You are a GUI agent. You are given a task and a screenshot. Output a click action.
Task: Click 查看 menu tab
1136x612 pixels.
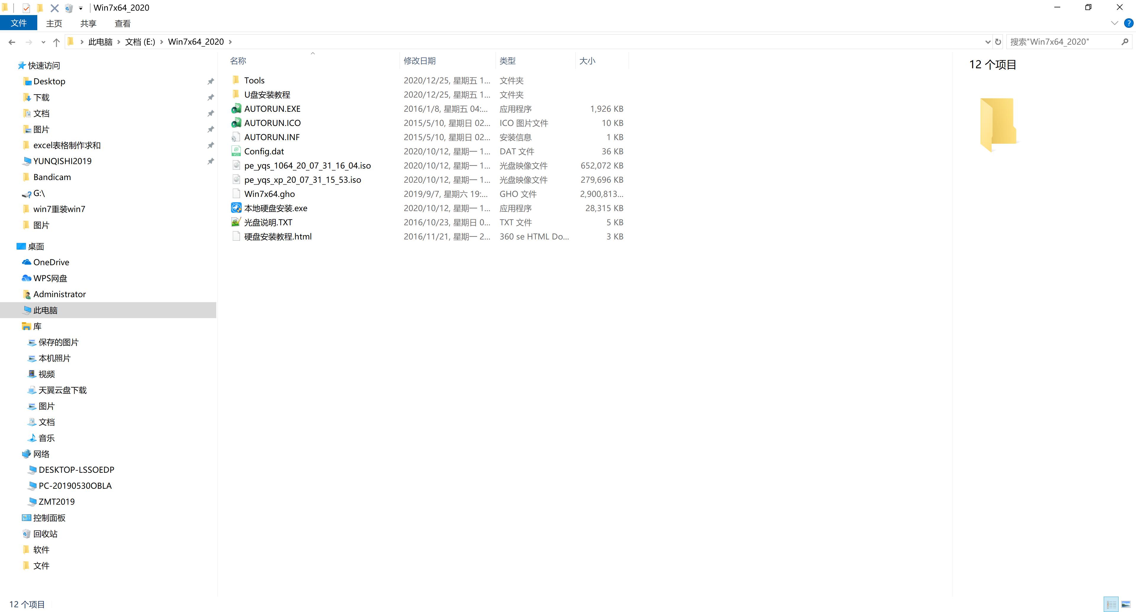click(x=122, y=23)
